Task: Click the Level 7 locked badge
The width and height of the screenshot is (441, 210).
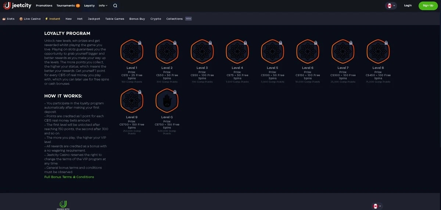Action: click(343, 52)
